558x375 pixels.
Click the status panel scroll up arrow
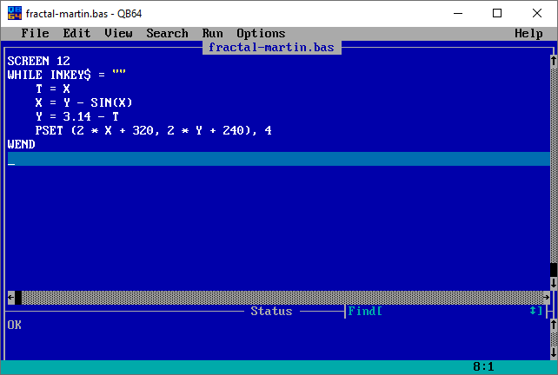click(x=554, y=325)
